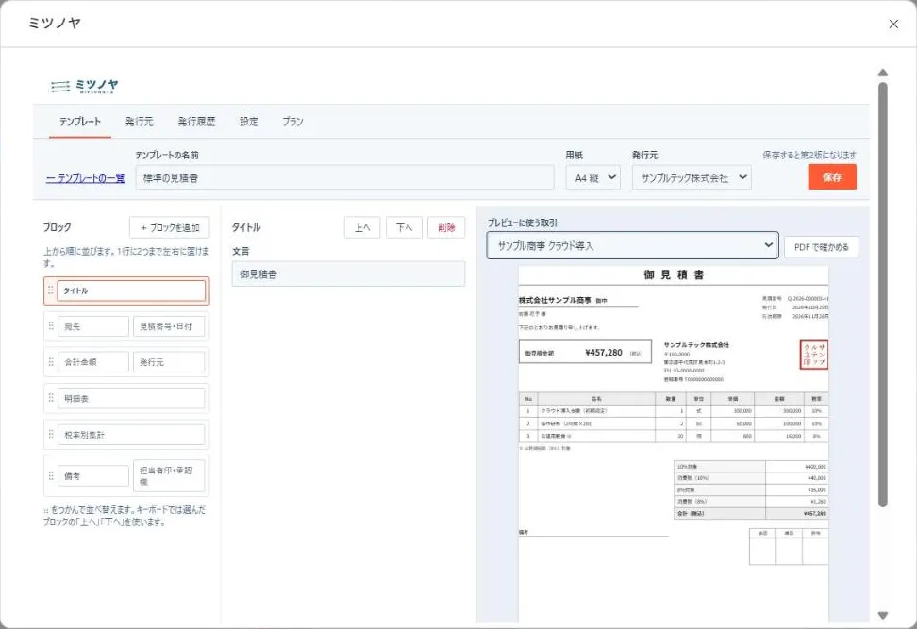
Task: Click the 保存 button
Action: (831, 177)
